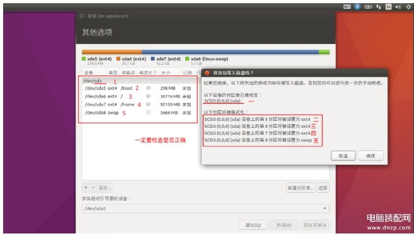Open the keyboard indicator in top panel
The height and width of the screenshot is (236, 417).
click(x=347, y=7)
